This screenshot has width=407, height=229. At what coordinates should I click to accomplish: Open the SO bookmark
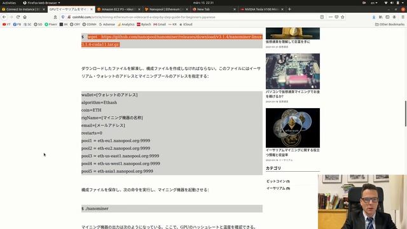[x=38, y=24]
